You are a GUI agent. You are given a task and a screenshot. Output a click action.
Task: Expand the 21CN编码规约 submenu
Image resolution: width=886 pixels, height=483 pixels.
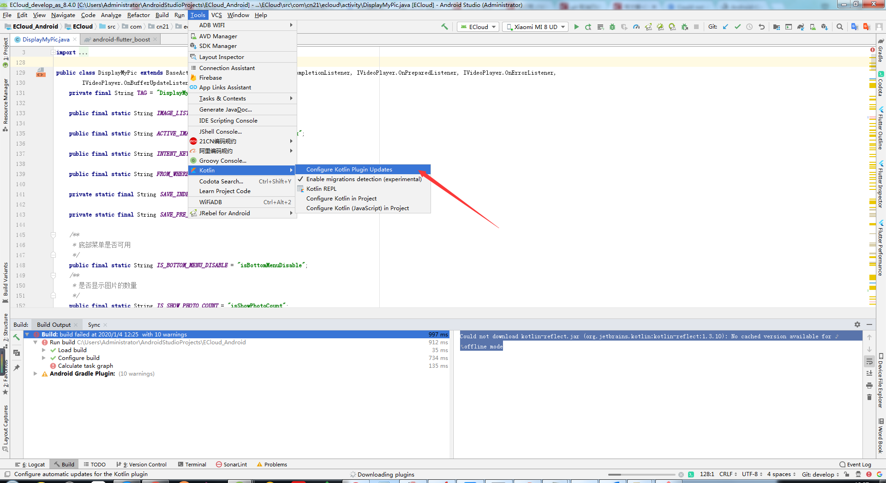point(242,141)
